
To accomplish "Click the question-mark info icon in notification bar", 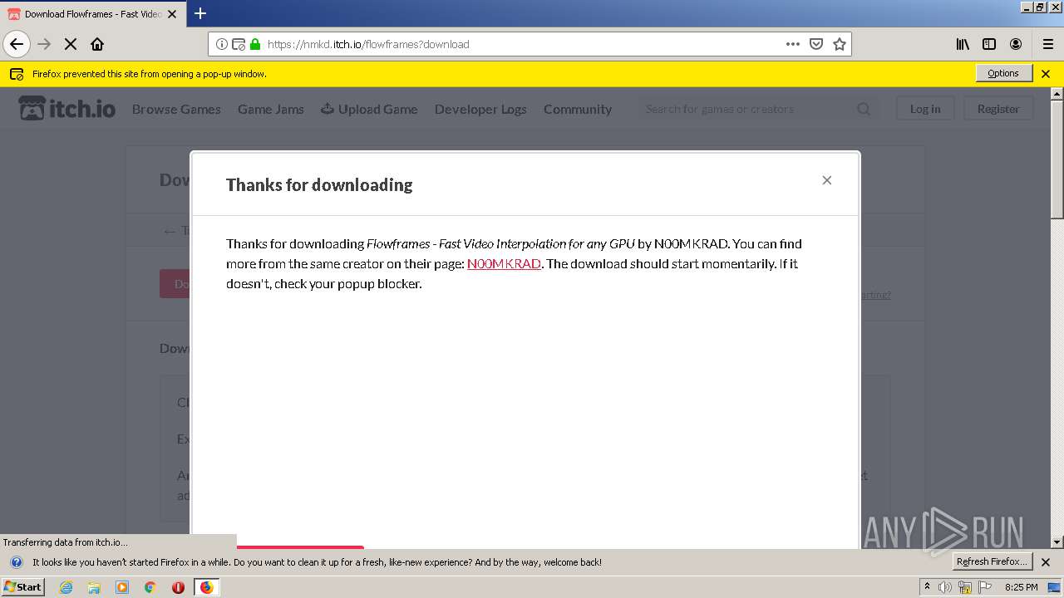I will coord(16,562).
